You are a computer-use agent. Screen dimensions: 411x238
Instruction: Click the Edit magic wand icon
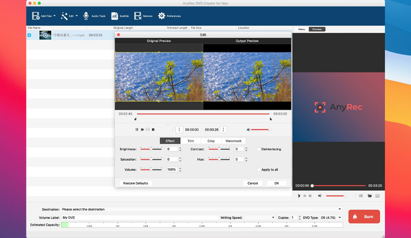click(64, 16)
